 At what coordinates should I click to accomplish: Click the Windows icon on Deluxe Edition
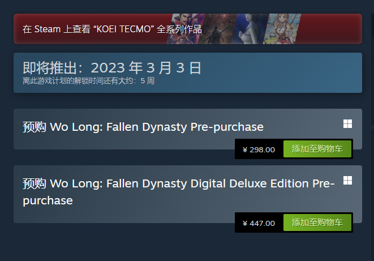pyautogui.click(x=347, y=180)
